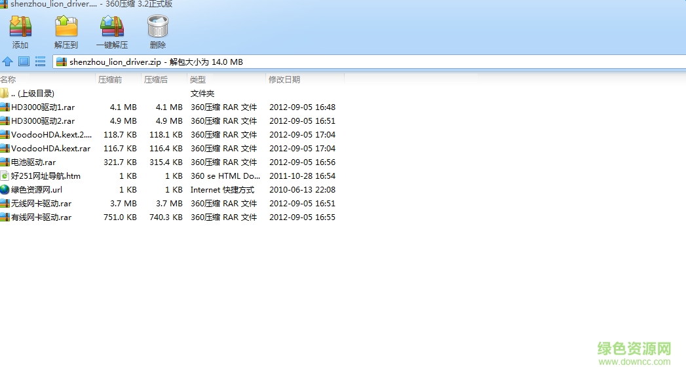Click the 一键解压 one-click extract icon
The height and width of the screenshot is (374, 686).
click(x=112, y=27)
